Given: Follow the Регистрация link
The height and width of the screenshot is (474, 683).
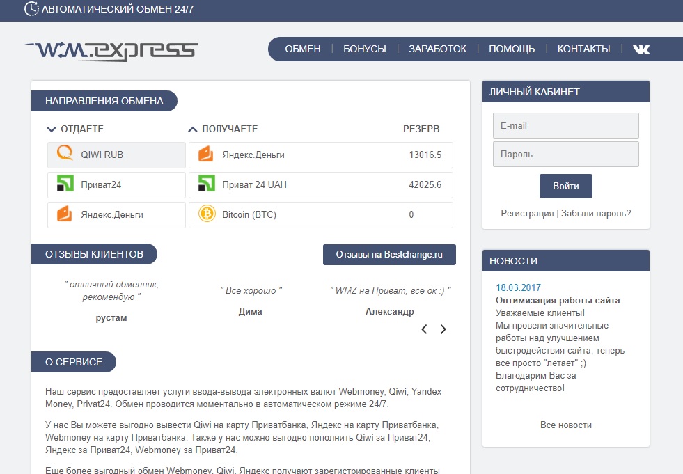Looking at the screenshot, I should click(x=527, y=214).
